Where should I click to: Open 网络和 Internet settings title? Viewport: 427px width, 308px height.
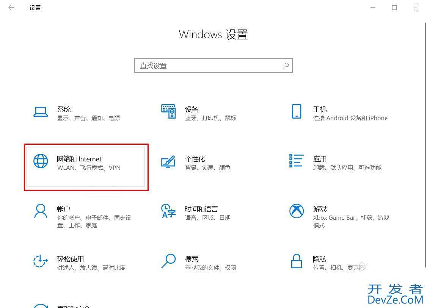[x=79, y=159]
